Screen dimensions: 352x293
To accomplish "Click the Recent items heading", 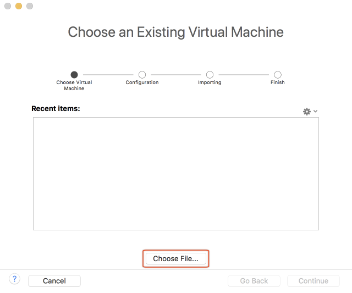I will 56,109.
